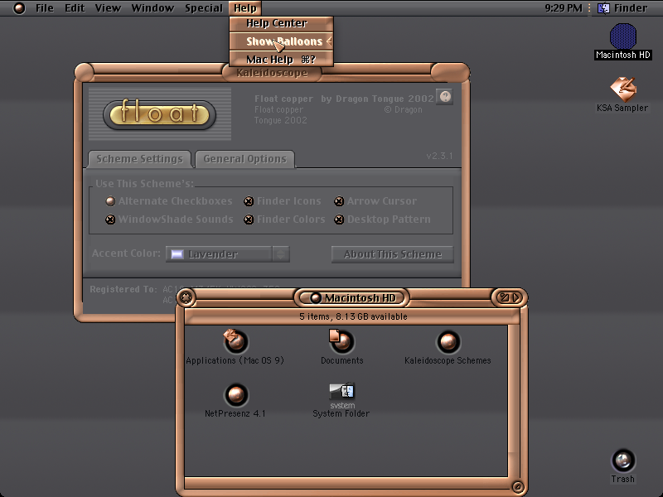The image size is (663, 497).
Task: Open the Apple menu copper ball
Action: coord(19,8)
